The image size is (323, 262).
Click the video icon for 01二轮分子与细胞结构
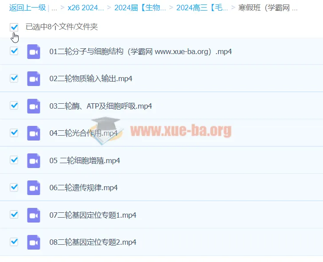click(x=34, y=51)
